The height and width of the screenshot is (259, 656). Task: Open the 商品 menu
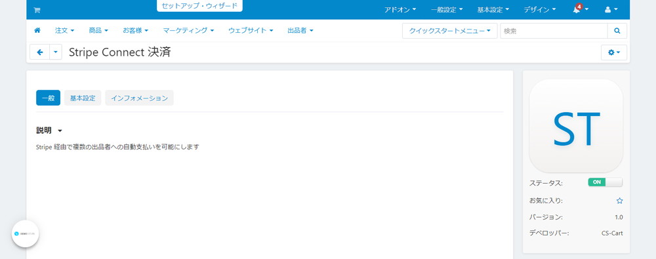coord(98,31)
